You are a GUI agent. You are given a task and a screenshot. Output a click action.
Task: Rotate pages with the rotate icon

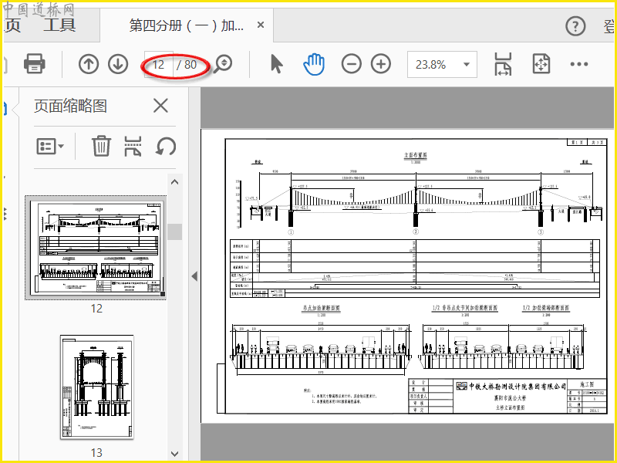(166, 146)
